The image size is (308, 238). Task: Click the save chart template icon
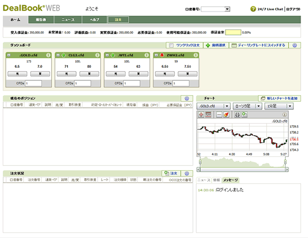245,115
